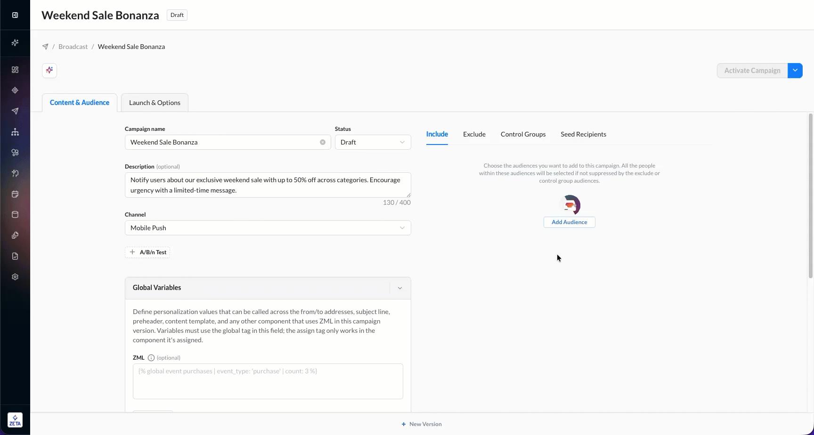Open the settings gear icon in sidebar

coord(15,277)
